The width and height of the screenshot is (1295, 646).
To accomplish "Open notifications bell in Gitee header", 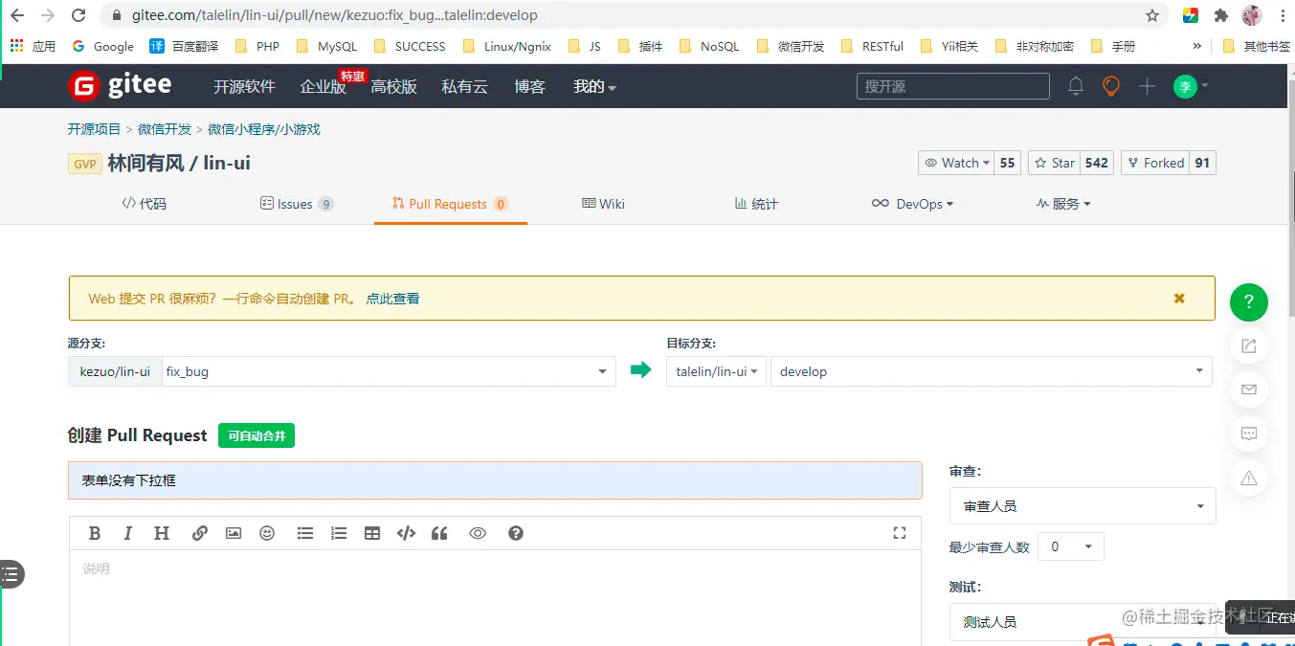I will [1076, 86].
